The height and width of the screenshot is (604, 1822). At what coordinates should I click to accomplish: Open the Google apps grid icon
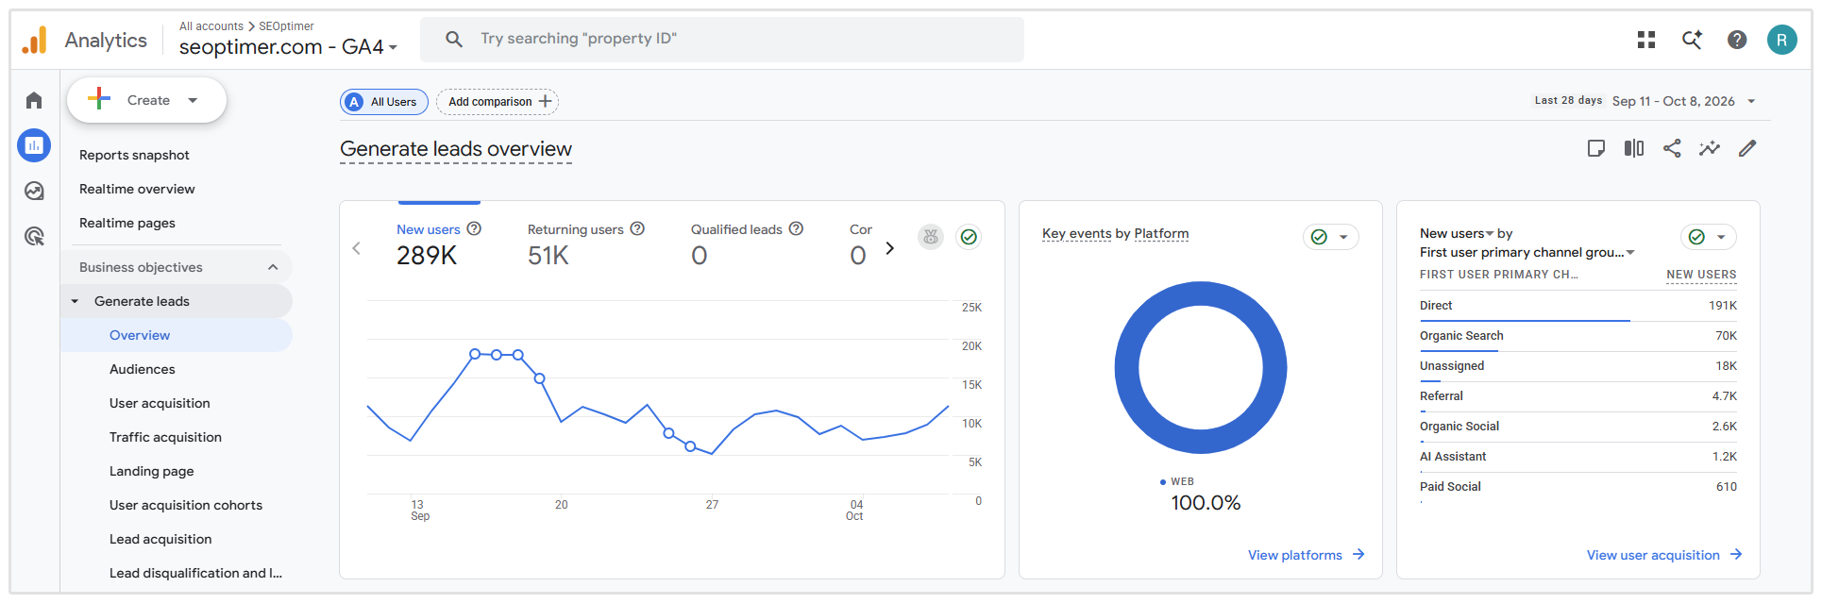(1646, 40)
